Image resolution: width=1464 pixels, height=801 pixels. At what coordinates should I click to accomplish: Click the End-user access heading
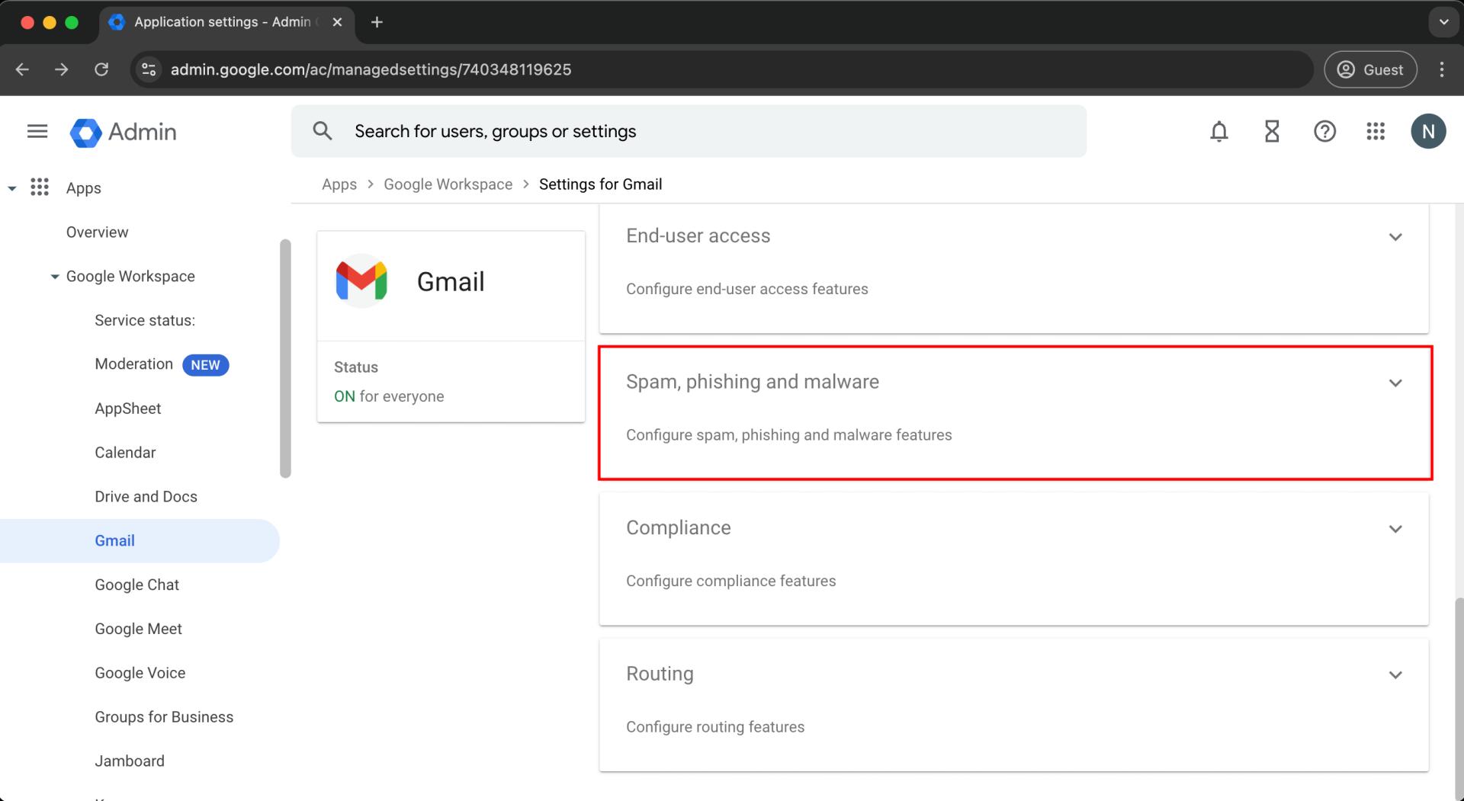coord(698,235)
